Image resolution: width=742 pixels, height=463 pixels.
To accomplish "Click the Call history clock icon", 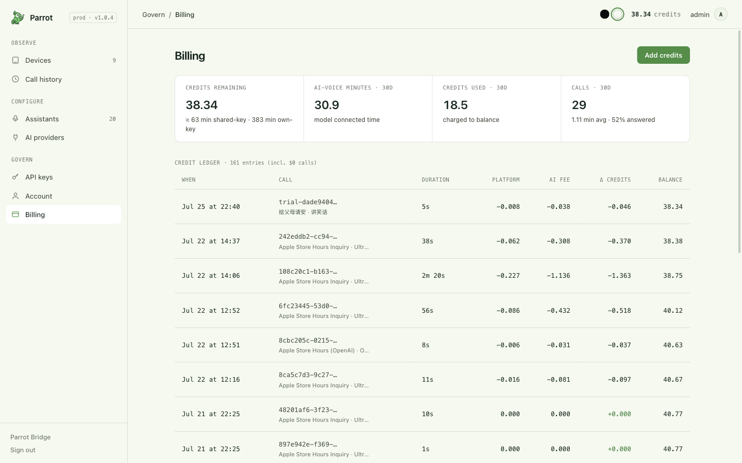I will coord(15,79).
